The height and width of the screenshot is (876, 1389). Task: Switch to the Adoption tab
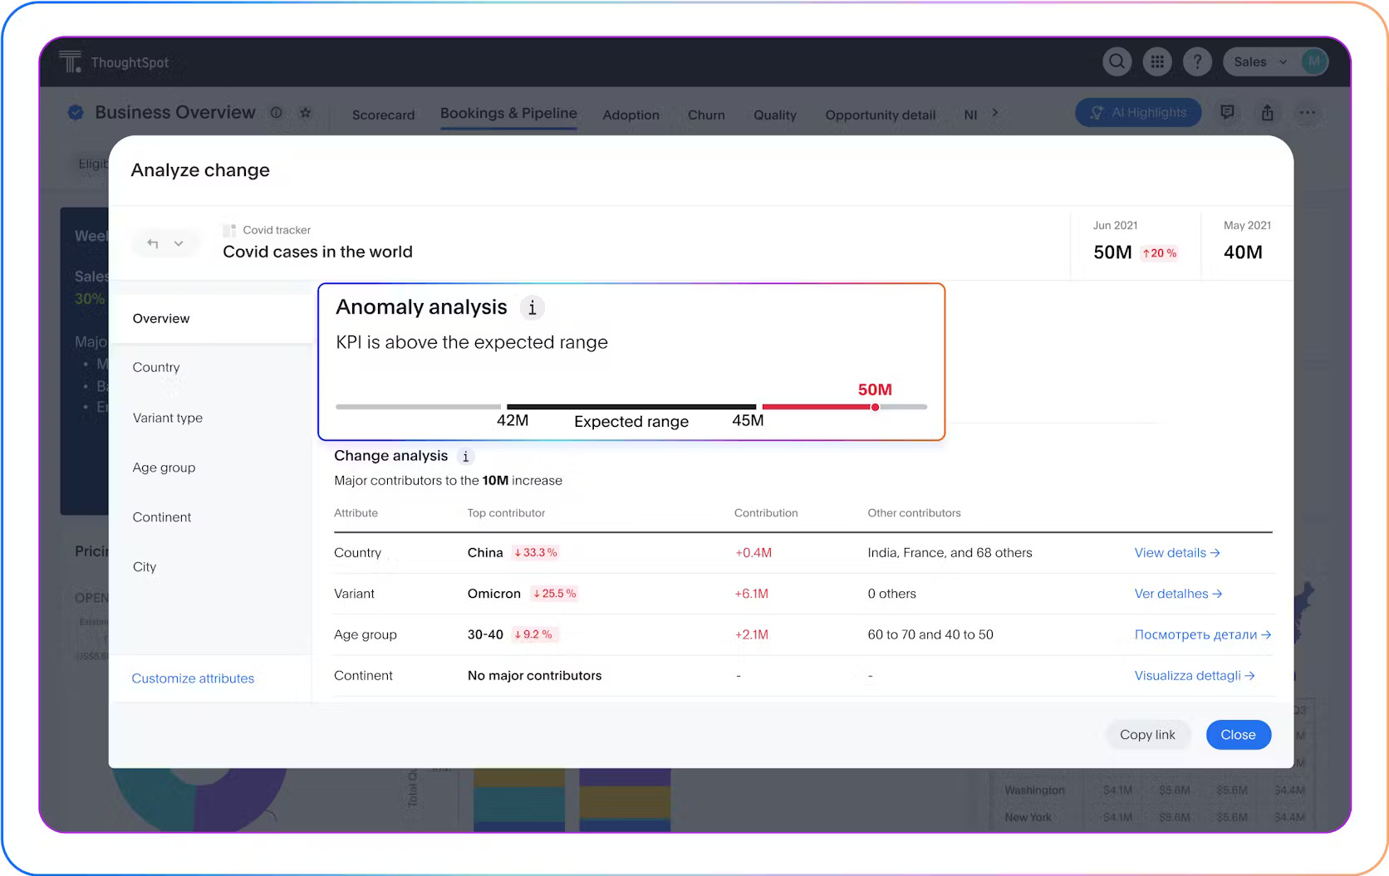point(631,115)
